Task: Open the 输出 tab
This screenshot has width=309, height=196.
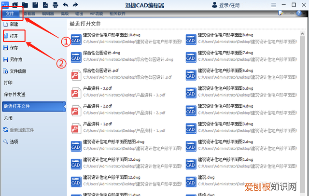Action: [79, 14]
